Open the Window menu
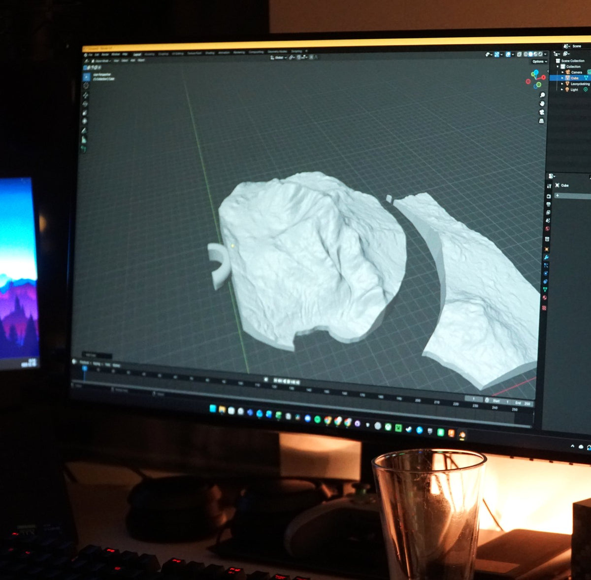 (x=115, y=55)
